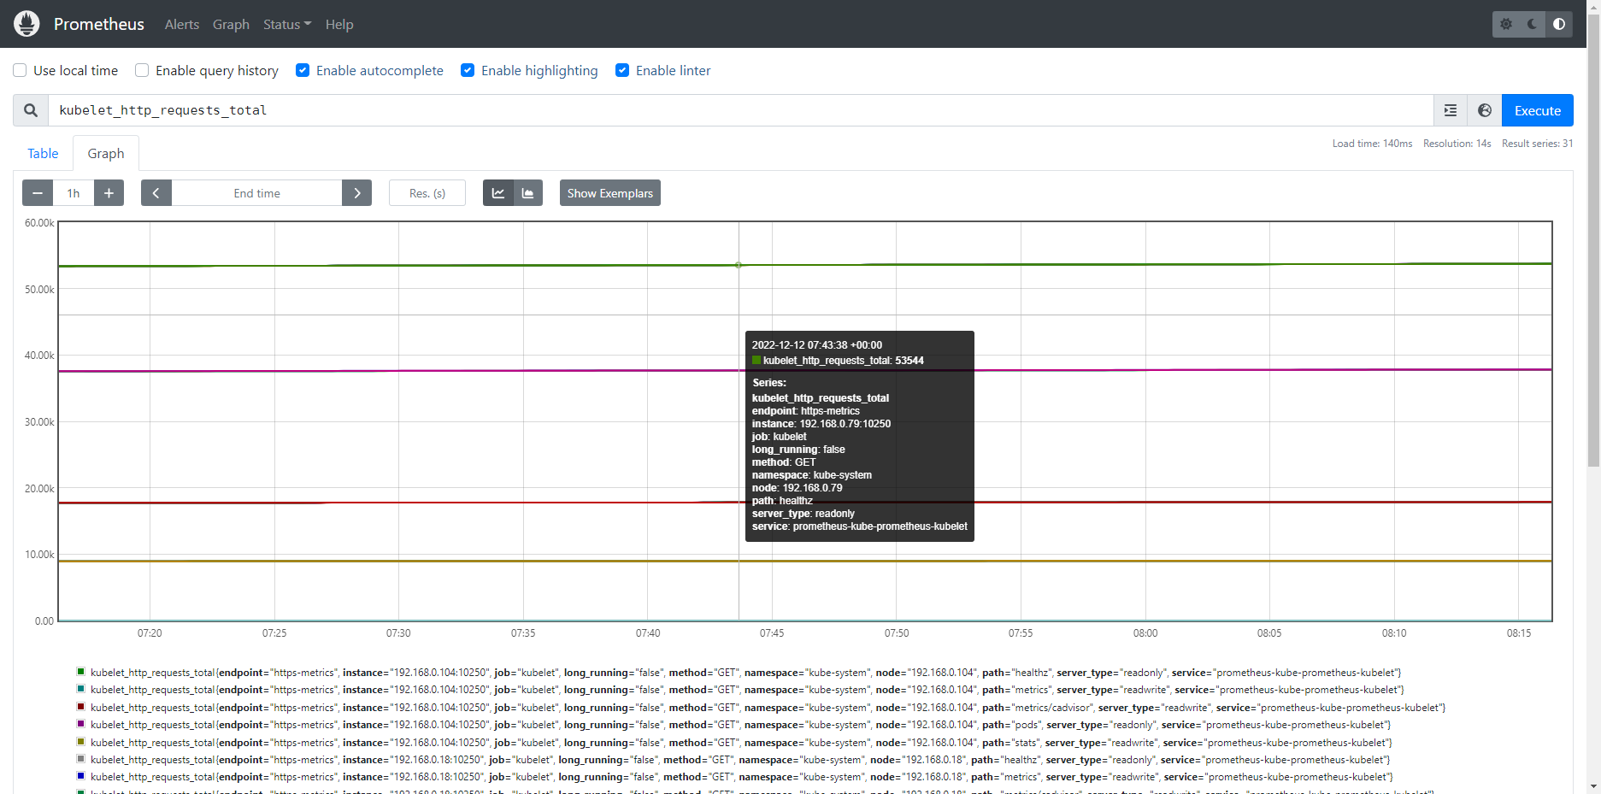Enable query history checkbox
The width and height of the screenshot is (1601, 794).
142,70
